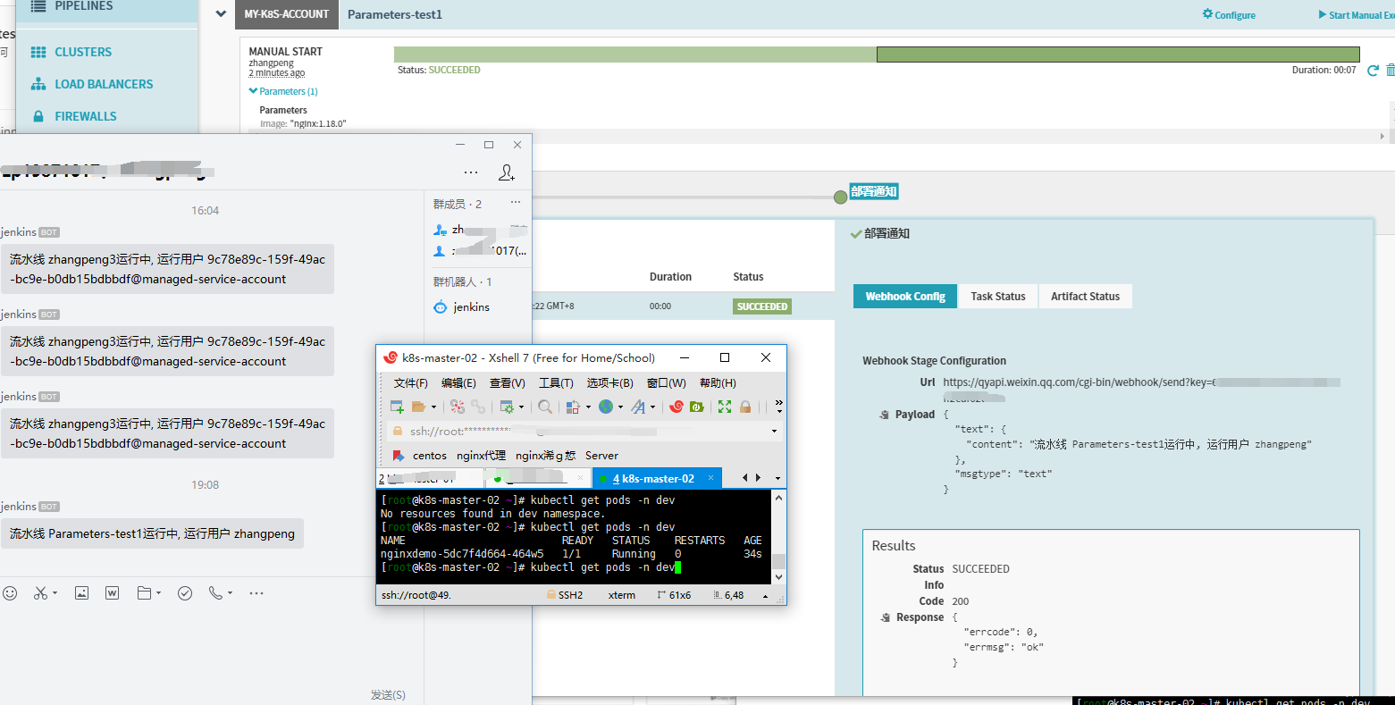Switch to the Task Status tab

997,297
